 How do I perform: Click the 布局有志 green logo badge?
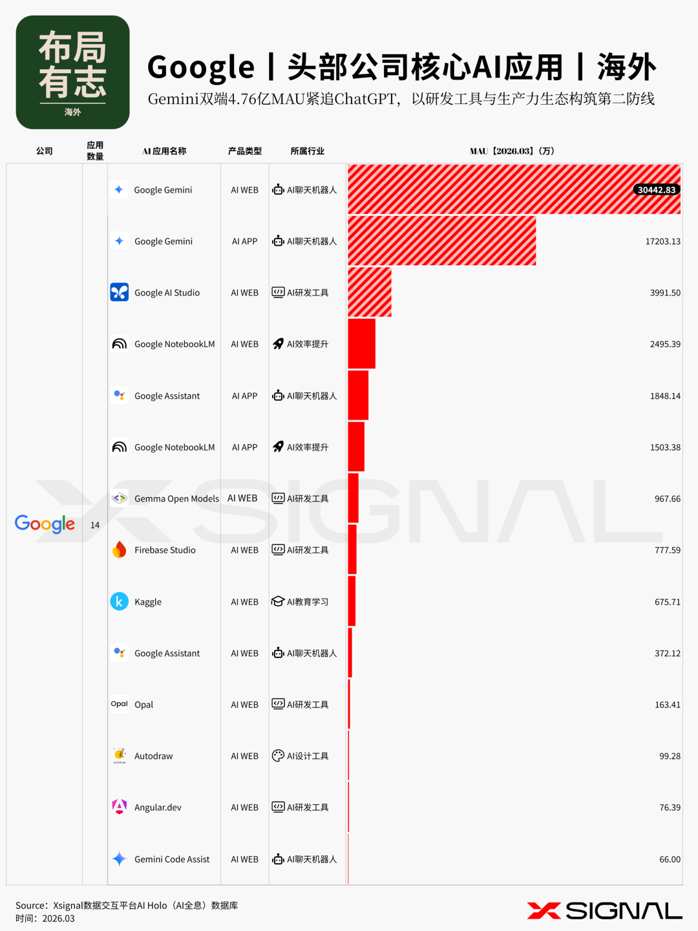tap(73, 72)
